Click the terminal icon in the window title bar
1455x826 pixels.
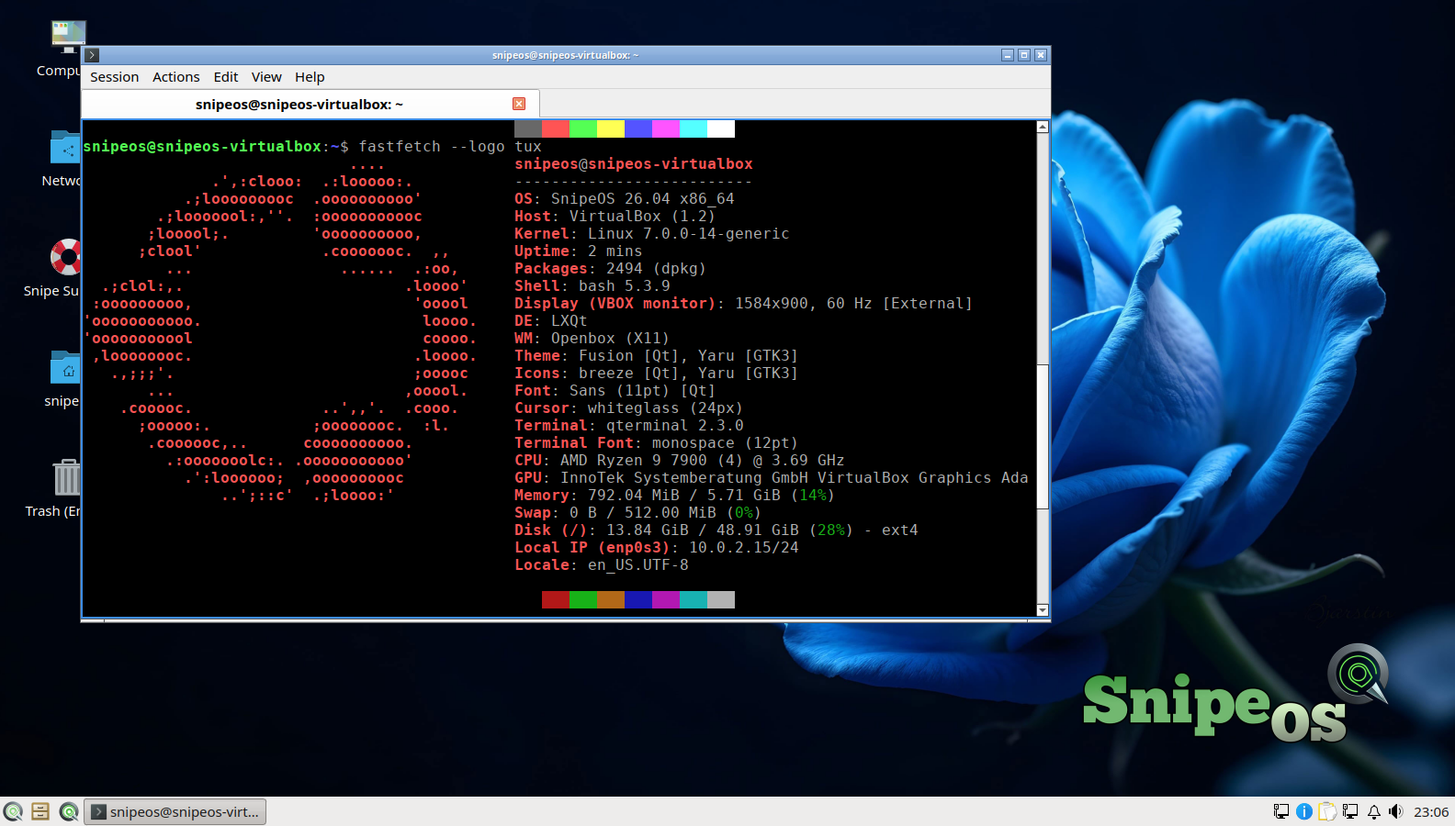tap(92, 55)
